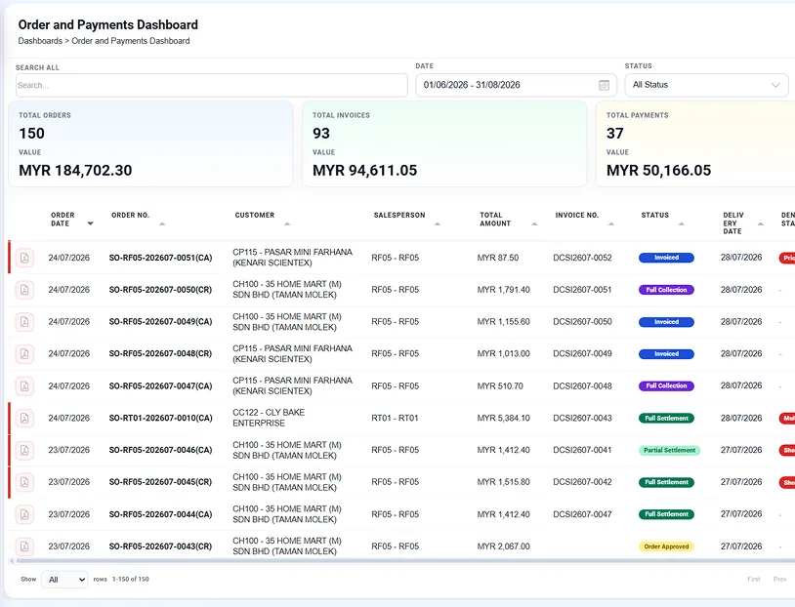Click Invoiced status badge for DCSI2607-0049
Screen dimensions: 795x607
click(666, 353)
